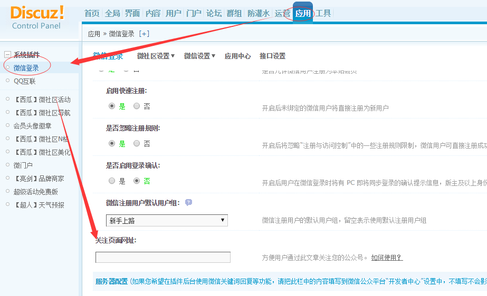The image size is (487, 296).
Task: Open 【西瓜】微社区N格 plugin
Action: (42, 139)
